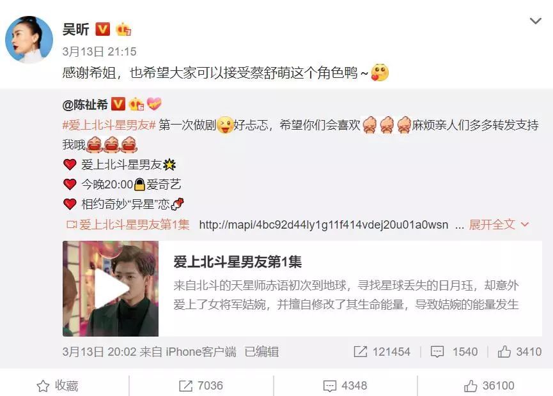
Task: Click the original post comment icon 1540
Action: 454,351
